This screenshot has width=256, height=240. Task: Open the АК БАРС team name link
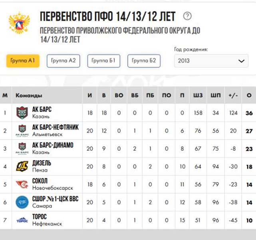tap(42, 110)
